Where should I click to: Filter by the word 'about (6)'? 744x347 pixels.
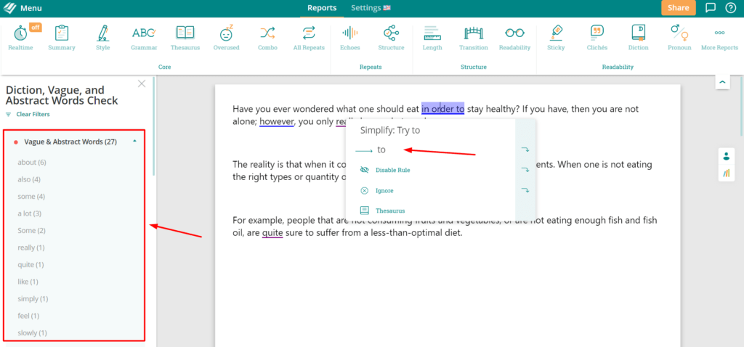[x=32, y=162]
